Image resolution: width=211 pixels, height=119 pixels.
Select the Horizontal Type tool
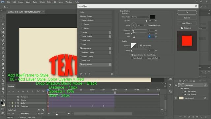click(x=3, y=76)
